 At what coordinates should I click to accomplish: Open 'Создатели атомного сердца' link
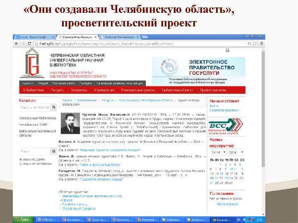tap(101, 179)
